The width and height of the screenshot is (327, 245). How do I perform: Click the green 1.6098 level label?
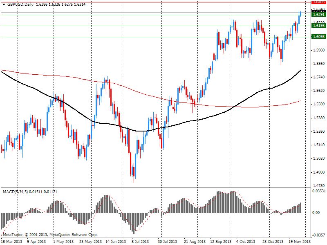[318, 37]
